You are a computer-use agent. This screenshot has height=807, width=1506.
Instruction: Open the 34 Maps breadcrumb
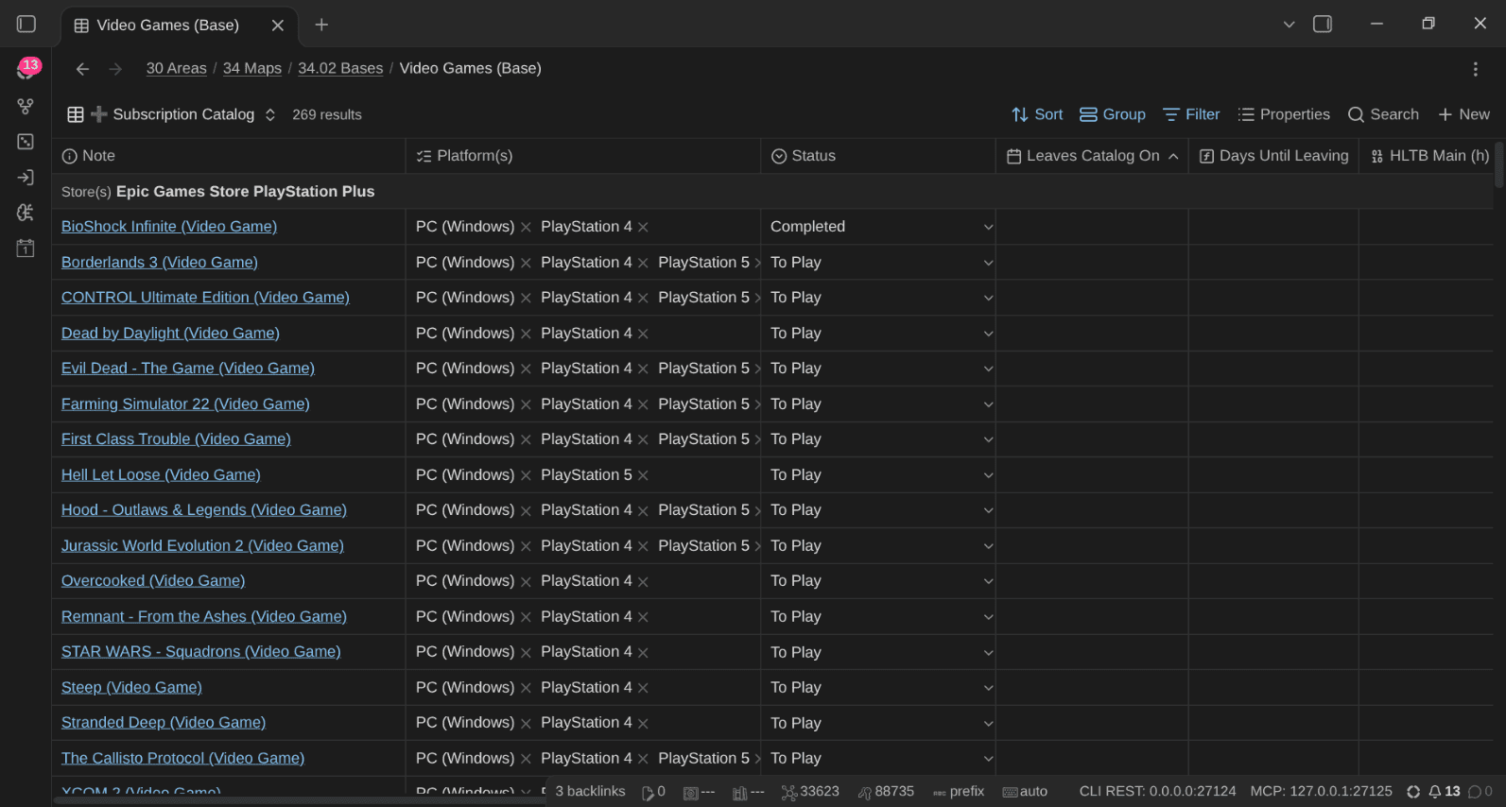click(252, 68)
